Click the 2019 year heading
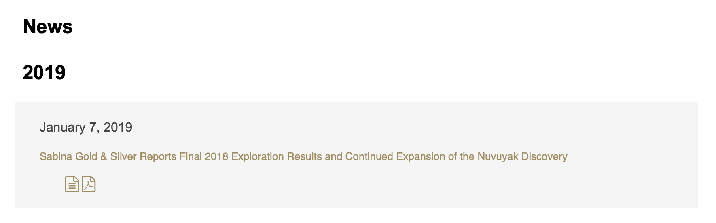Viewport: 716px width, 223px height. pyautogui.click(x=44, y=73)
